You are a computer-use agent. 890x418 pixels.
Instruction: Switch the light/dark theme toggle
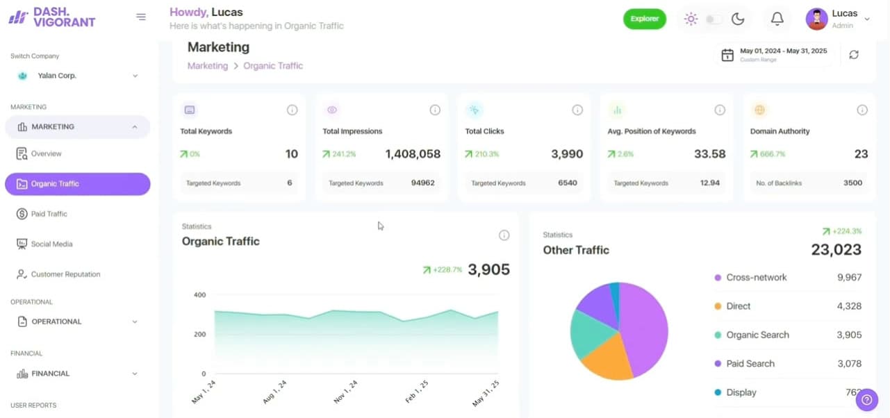pos(714,19)
